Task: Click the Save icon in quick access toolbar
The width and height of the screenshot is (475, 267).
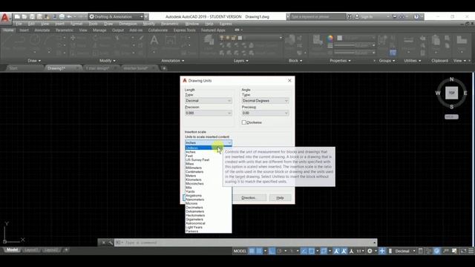Action: 32,16
